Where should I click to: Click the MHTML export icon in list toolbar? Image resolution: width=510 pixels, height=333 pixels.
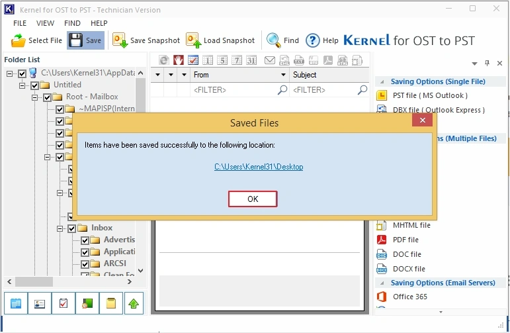[357, 60]
